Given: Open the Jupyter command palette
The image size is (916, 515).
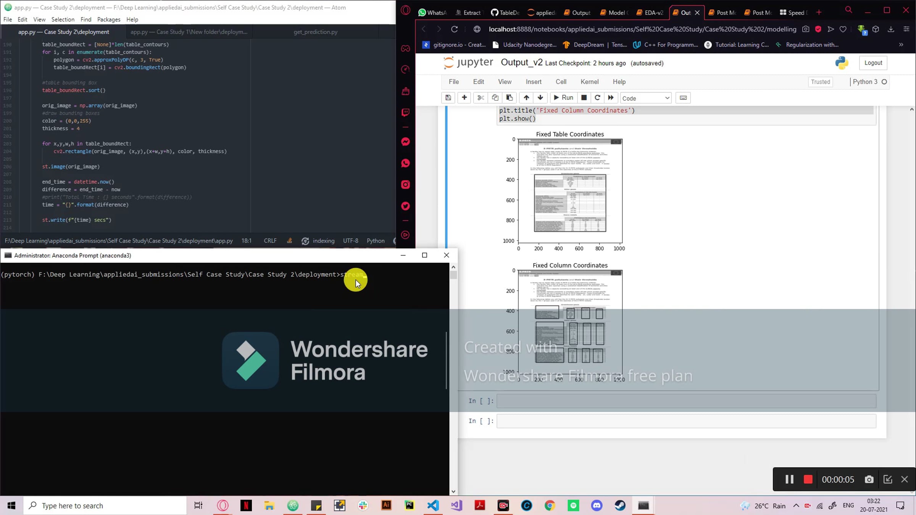Looking at the screenshot, I should pyautogui.click(x=683, y=98).
